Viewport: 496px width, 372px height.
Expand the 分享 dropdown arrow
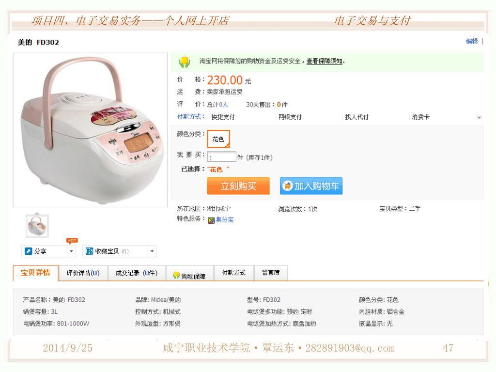(72, 251)
